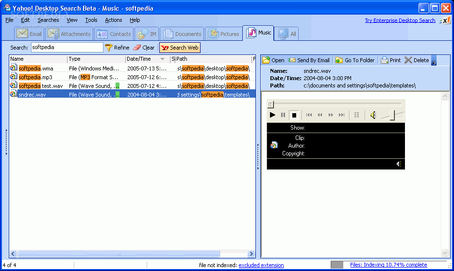The height and width of the screenshot is (271, 454).
Task: Click the small speaker icon in black panel
Action: 399,164
